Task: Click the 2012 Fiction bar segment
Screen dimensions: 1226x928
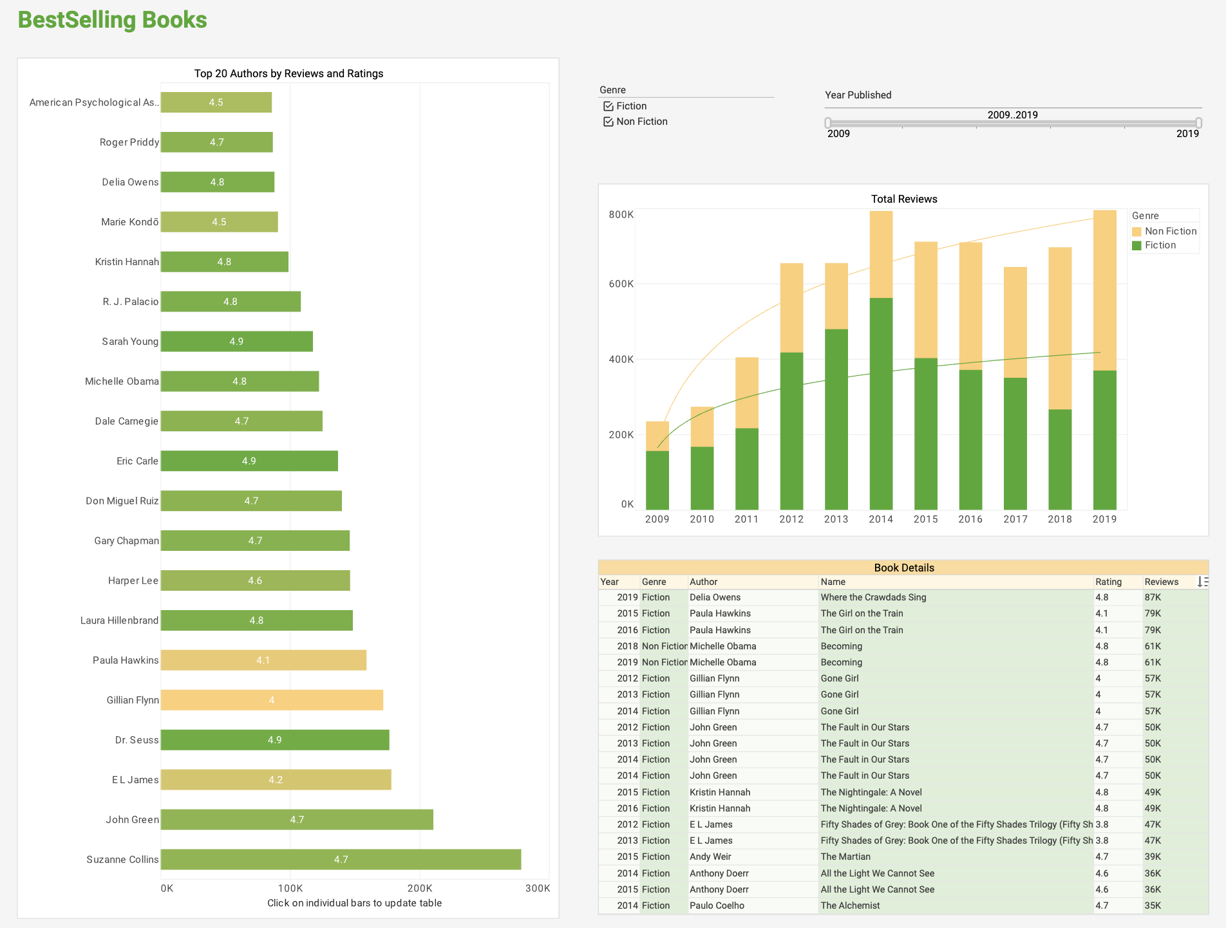Action: pyautogui.click(x=791, y=431)
